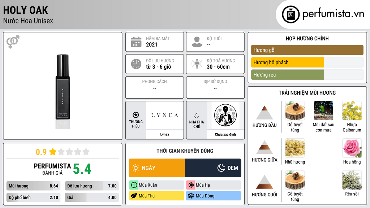Click the Thời gian khuyên dùng heading
The image size is (370, 208).
(x=185, y=151)
